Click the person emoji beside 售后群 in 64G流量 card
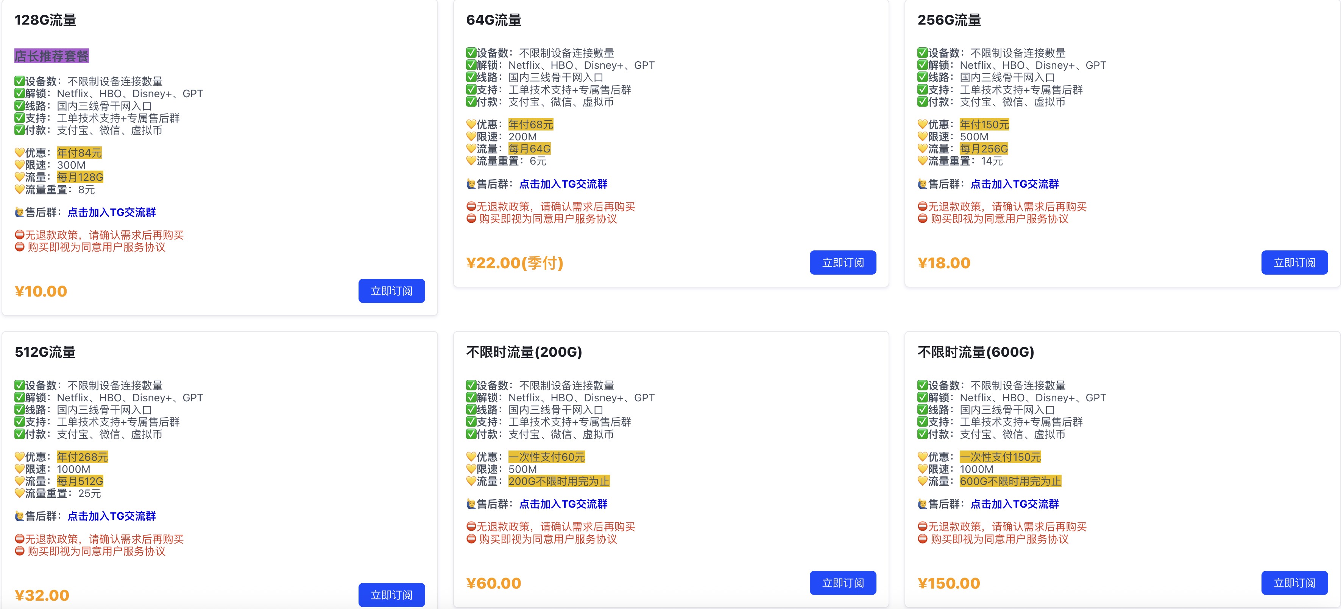Image resolution: width=1341 pixels, height=609 pixels. (471, 184)
